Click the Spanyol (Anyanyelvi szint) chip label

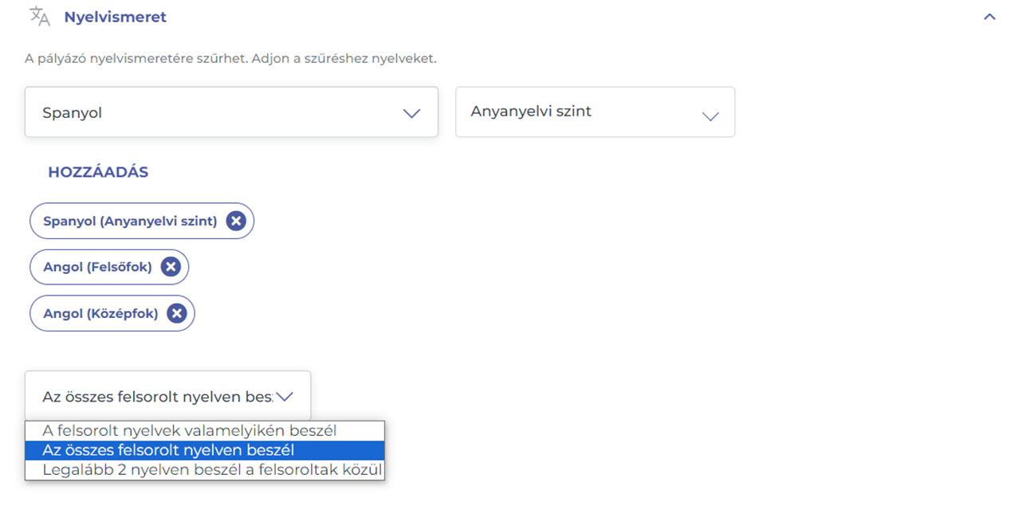click(130, 221)
